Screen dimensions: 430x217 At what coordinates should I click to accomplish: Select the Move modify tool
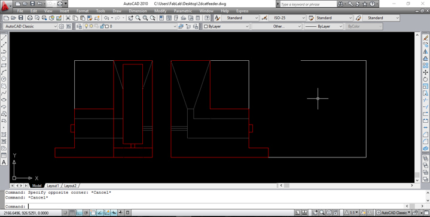click(425, 72)
